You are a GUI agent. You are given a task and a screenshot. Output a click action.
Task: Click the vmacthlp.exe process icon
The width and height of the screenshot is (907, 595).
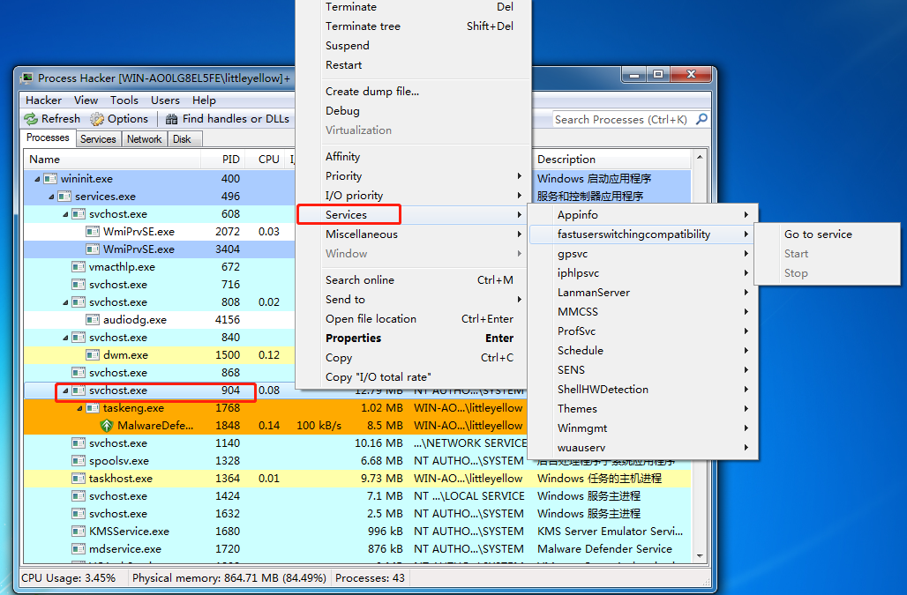pos(79,267)
